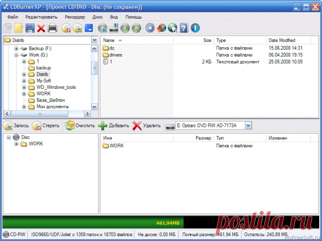Click the Добавить add button

[x=114, y=125]
